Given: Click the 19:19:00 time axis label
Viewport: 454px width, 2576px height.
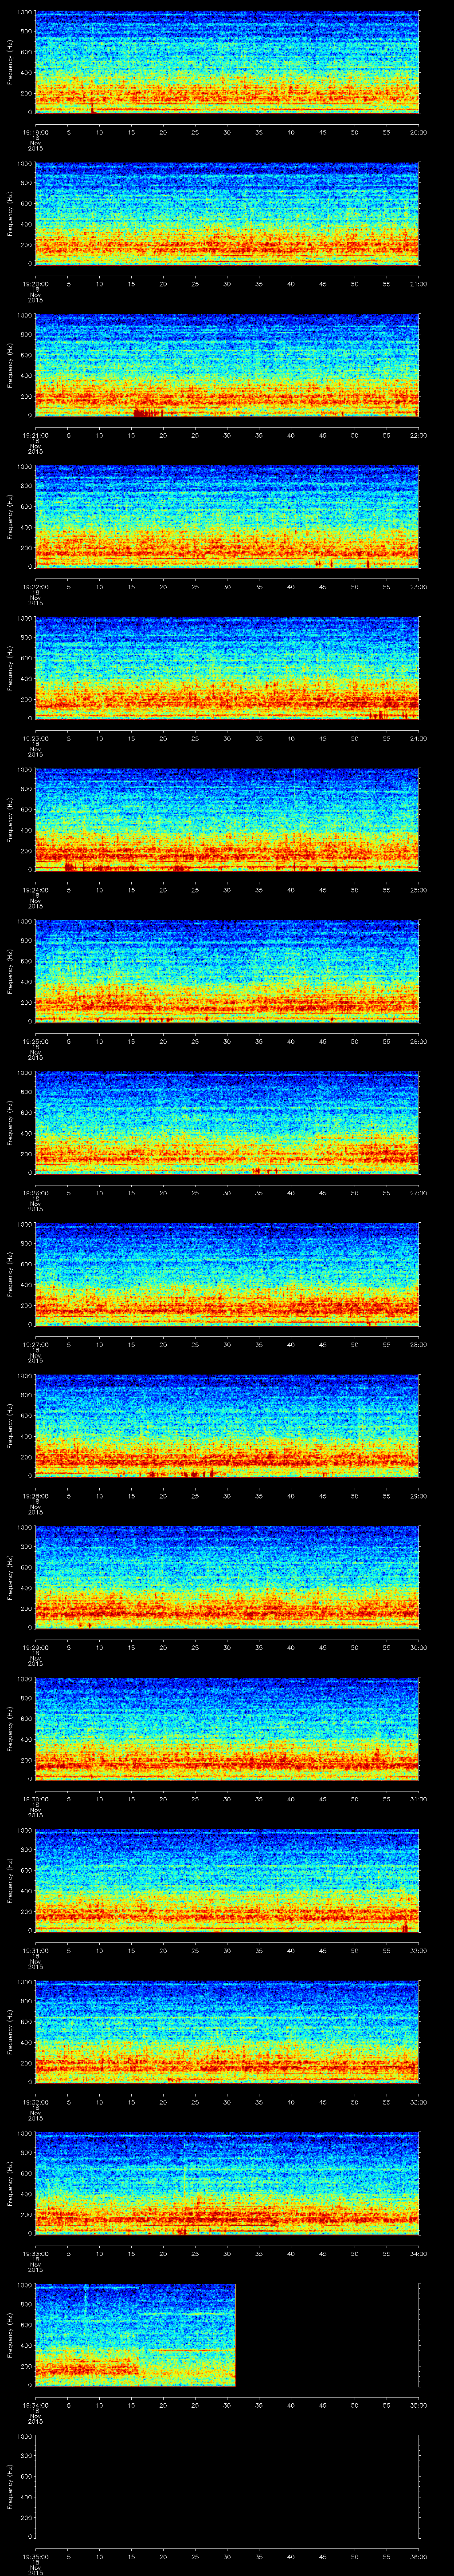Looking at the screenshot, I should pos(35,132).
